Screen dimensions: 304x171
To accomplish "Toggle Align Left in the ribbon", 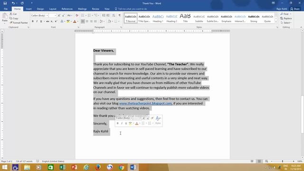I will point(83,21).
